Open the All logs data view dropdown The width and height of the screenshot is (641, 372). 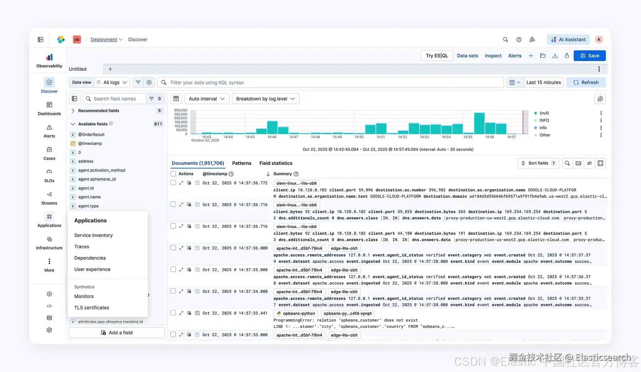click(112, 82)
